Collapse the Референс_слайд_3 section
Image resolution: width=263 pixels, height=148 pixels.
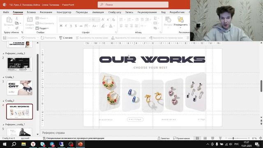point(3,53)
